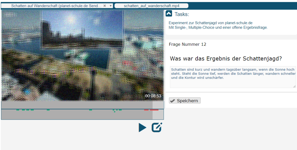This screenshot has width=297, height=150.
Task: Click the Tasks heading label
Action: [x=182, y=14]
